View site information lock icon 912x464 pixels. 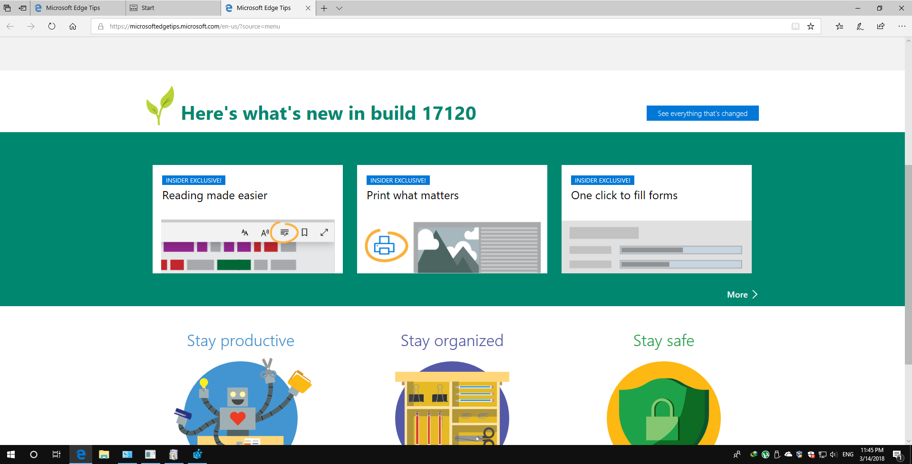[101, 26]
